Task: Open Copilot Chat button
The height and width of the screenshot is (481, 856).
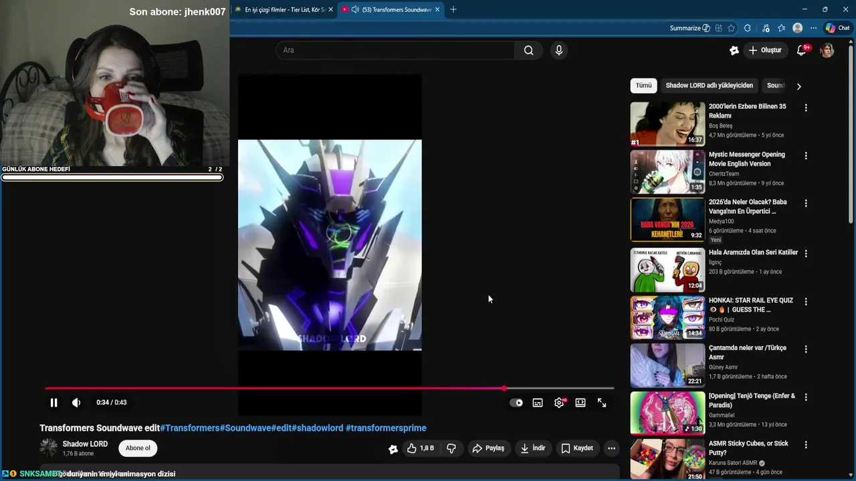Action: point(837,28)
